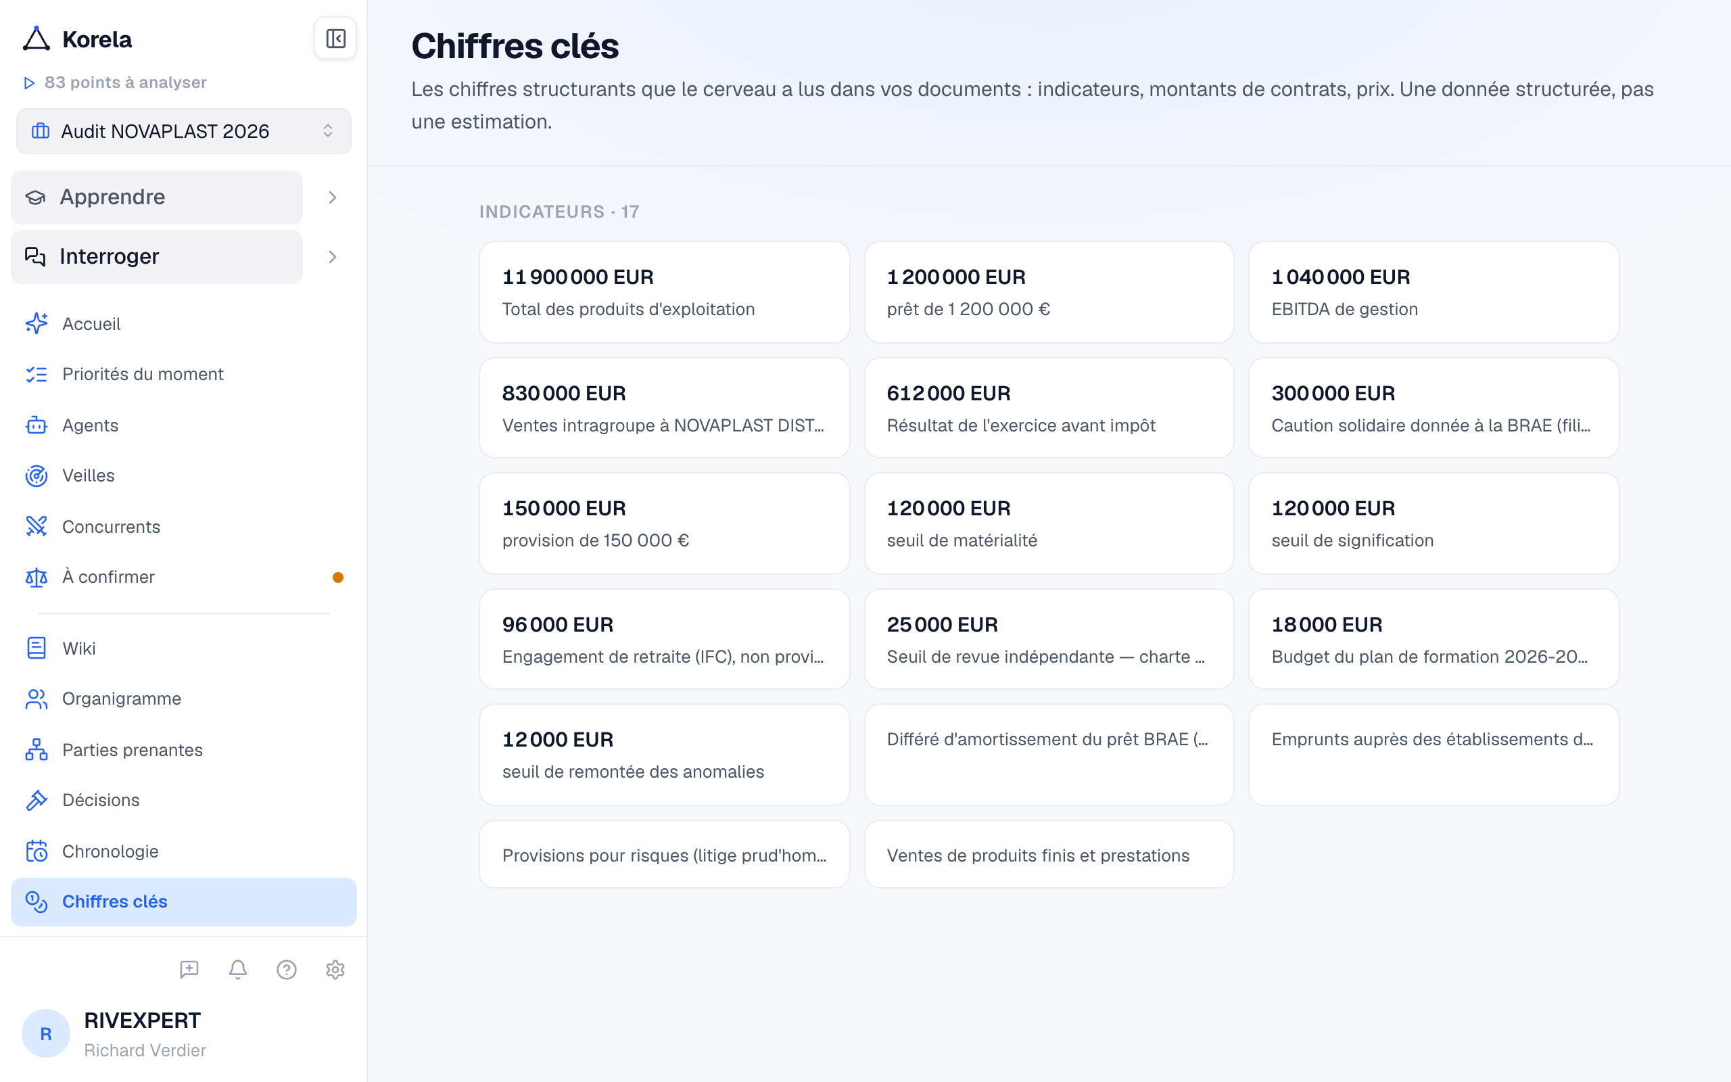Open the seuil de matérialité card

pyautogui.click(x=1049, y=523)
